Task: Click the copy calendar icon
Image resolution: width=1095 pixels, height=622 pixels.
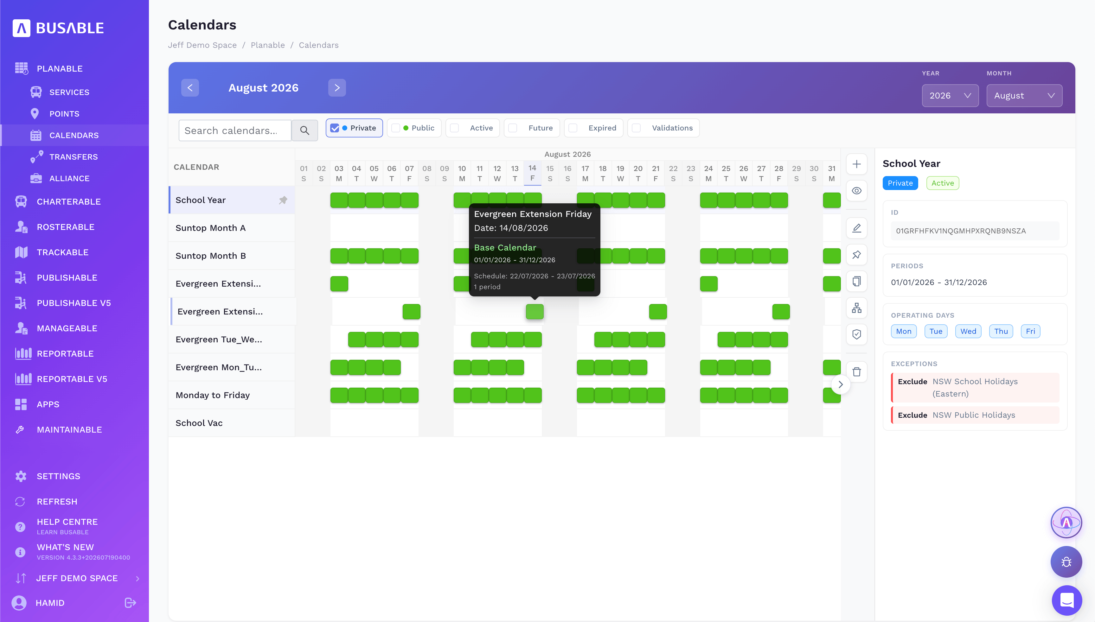Action: click(856, 282)
